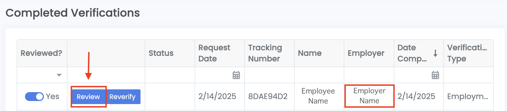Sort by Tracking Number column header

[x=265, y=53]
